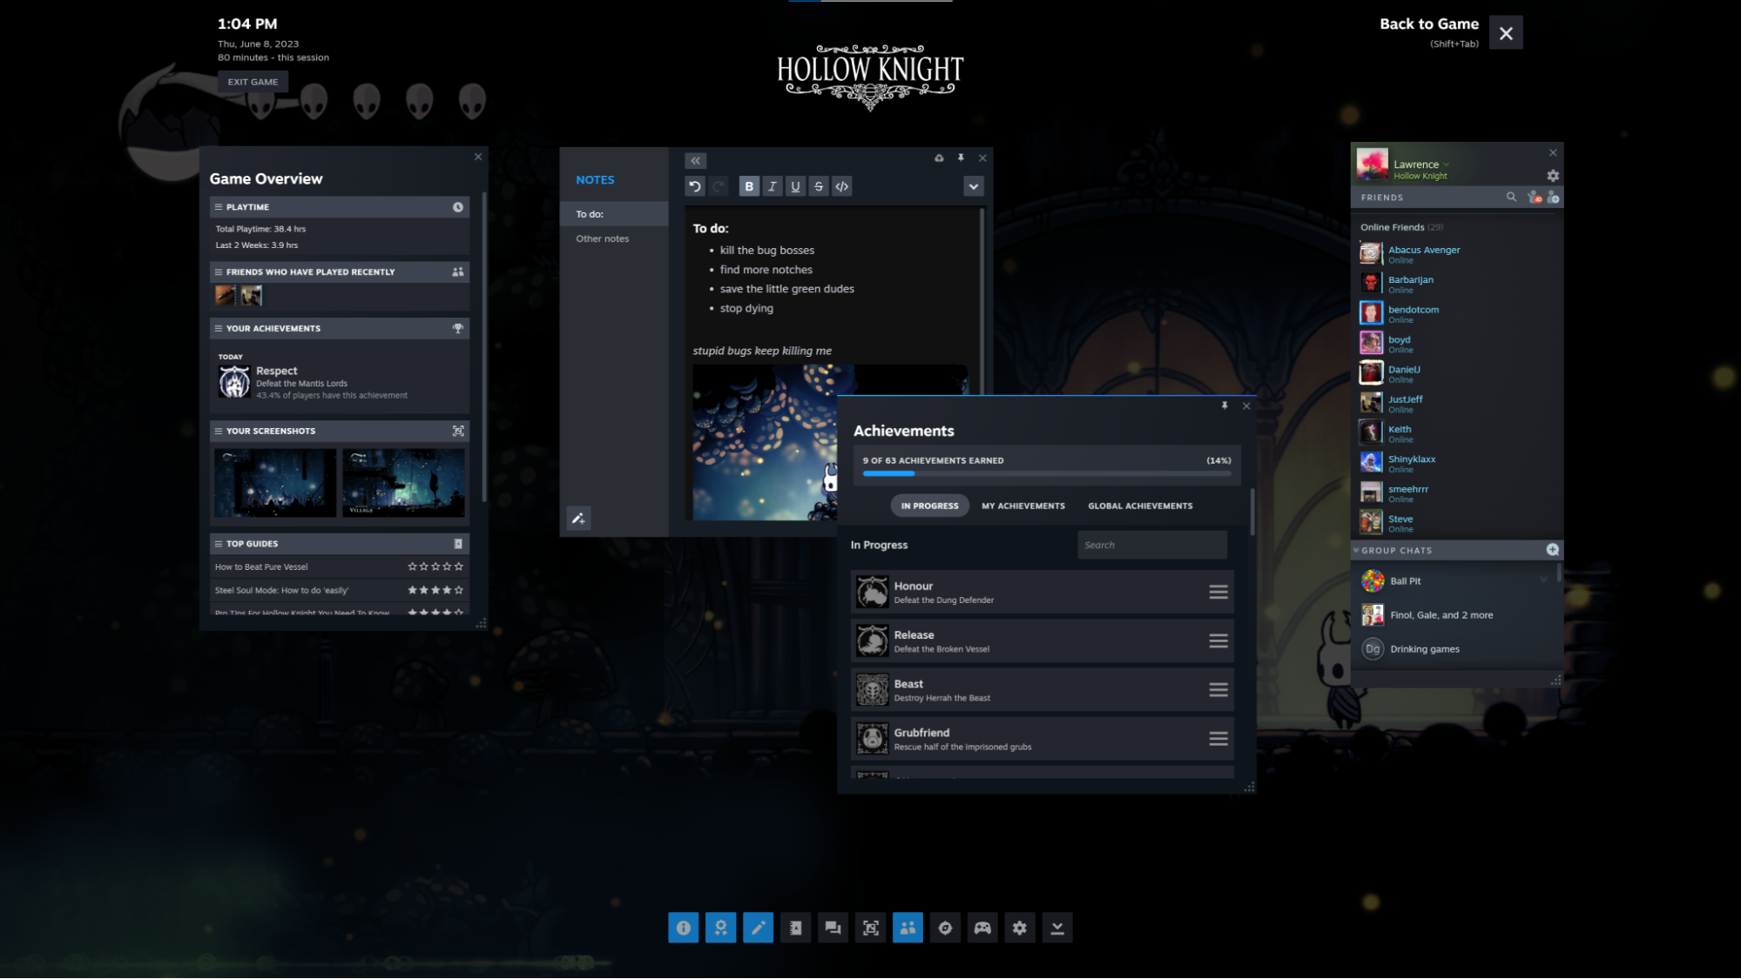Click the Underline formatting icon in Notes
Screen dimensions: 1741x979
(795, 185)
